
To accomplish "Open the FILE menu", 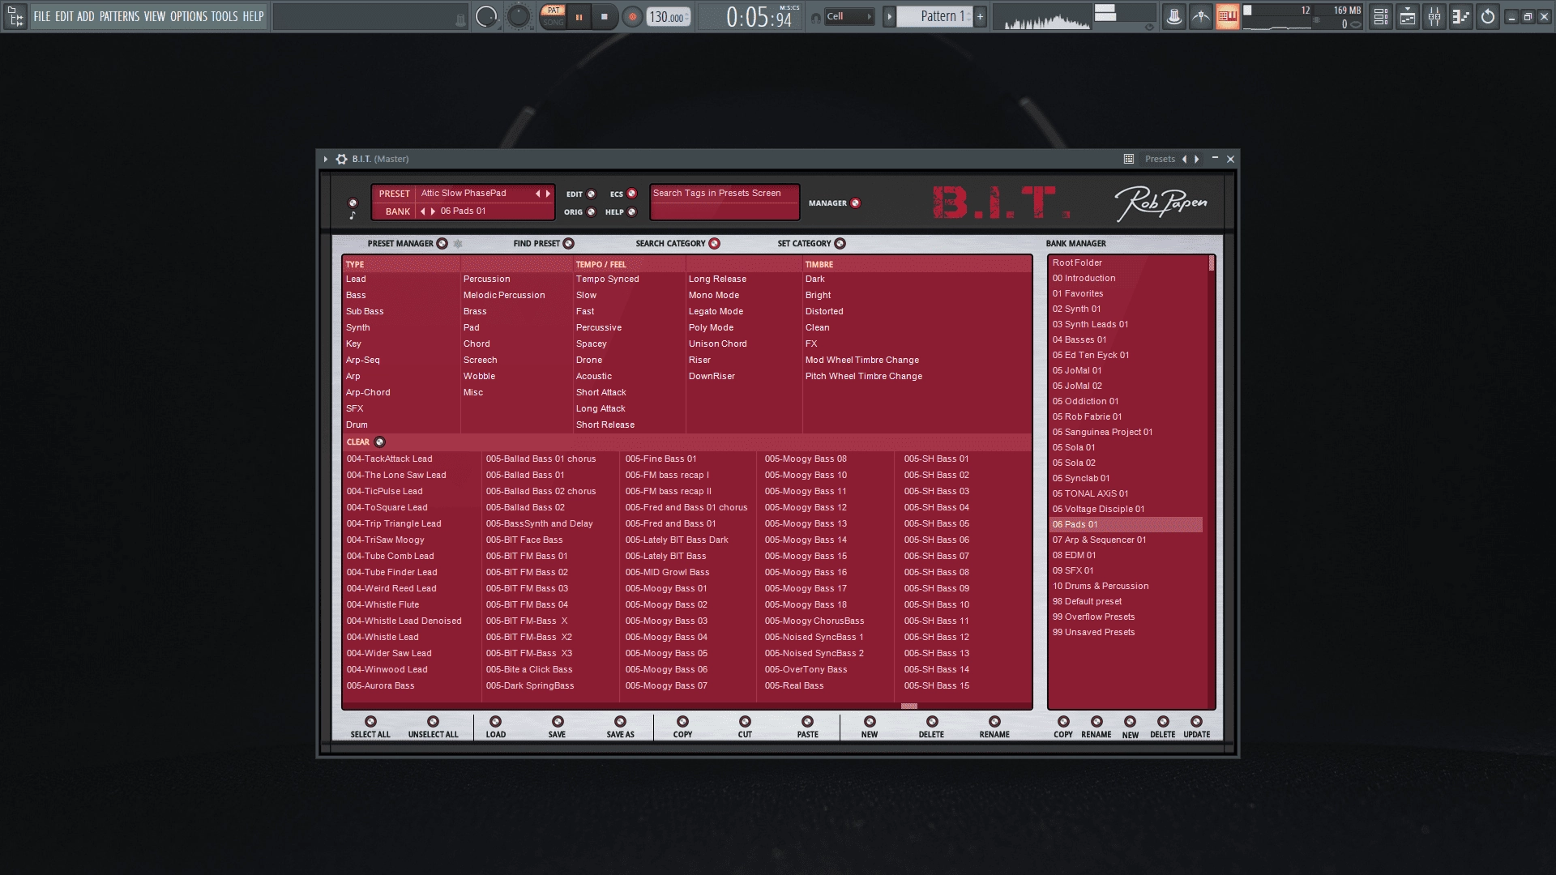I will pyautogui.click(x=41, y=16).
